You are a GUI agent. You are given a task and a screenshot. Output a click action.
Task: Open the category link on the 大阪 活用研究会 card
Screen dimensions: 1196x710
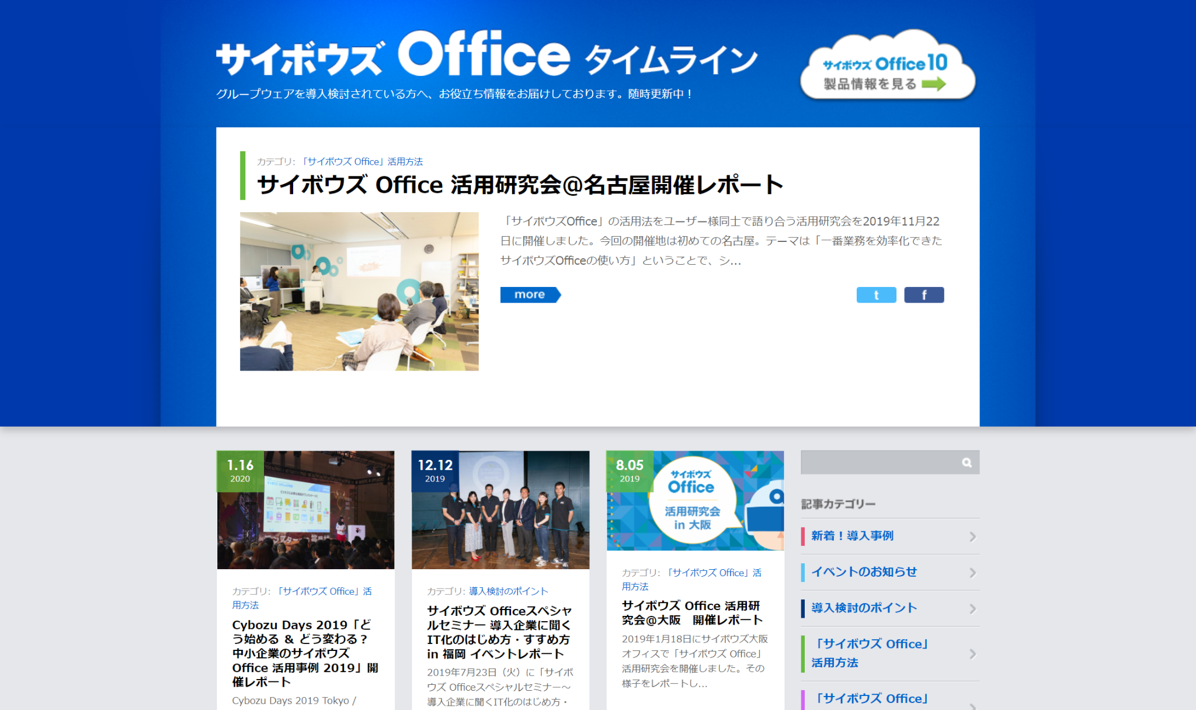(691, 579)
